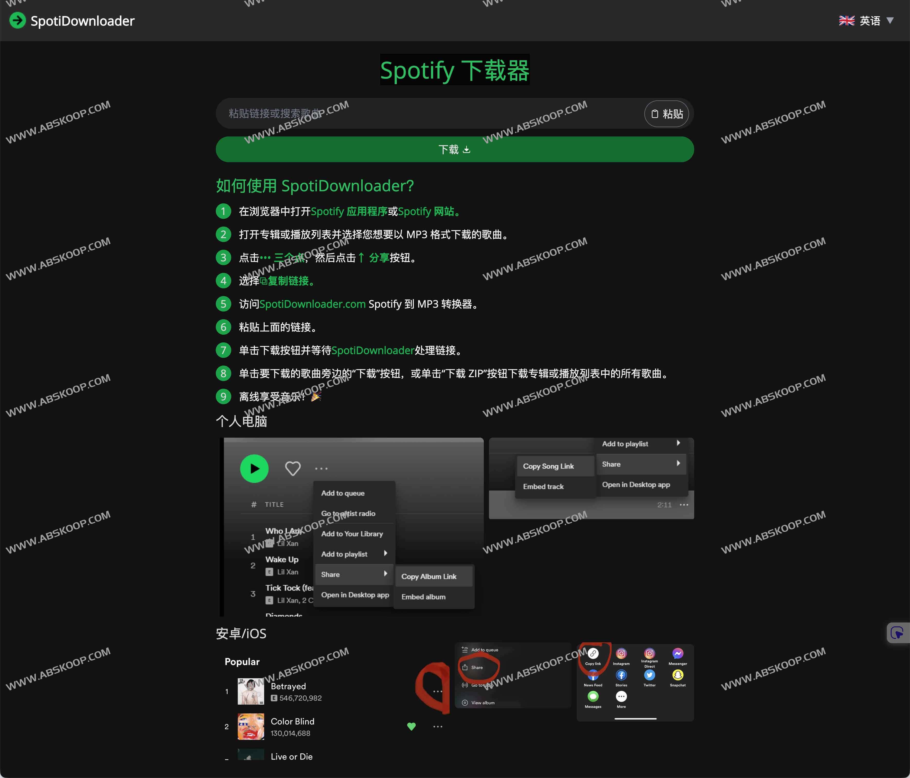Click the More icon in share sheet
Screen dimensions: 910x778
(621, 696)
